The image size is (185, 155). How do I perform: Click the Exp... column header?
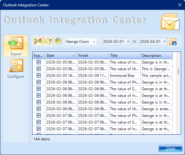[x=39, y=56]
